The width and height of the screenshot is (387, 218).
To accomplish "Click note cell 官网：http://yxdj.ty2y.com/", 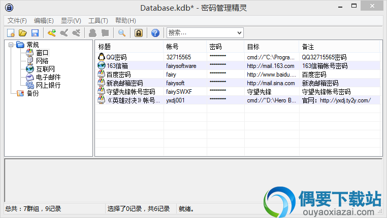I will point(336,100).
